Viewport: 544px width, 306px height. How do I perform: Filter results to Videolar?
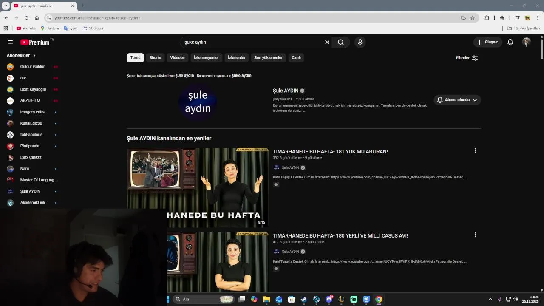[178, 58]
